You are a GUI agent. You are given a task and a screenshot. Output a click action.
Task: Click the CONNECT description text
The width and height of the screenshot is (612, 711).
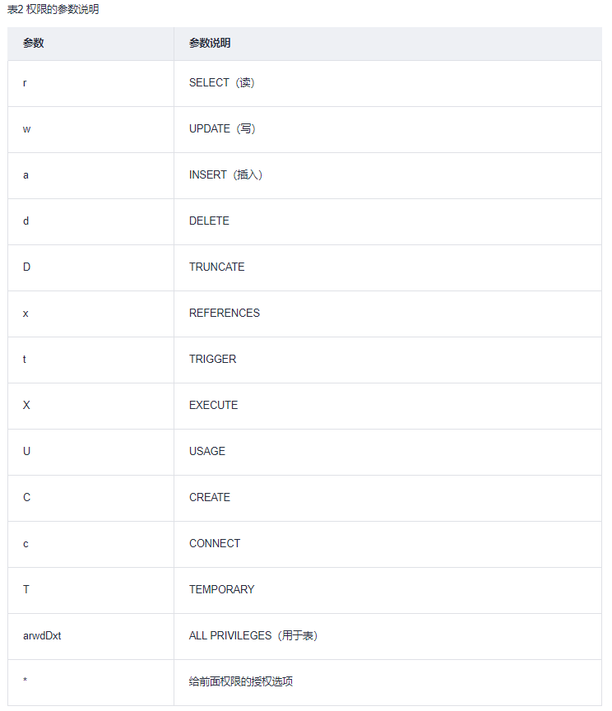point(214,544)
